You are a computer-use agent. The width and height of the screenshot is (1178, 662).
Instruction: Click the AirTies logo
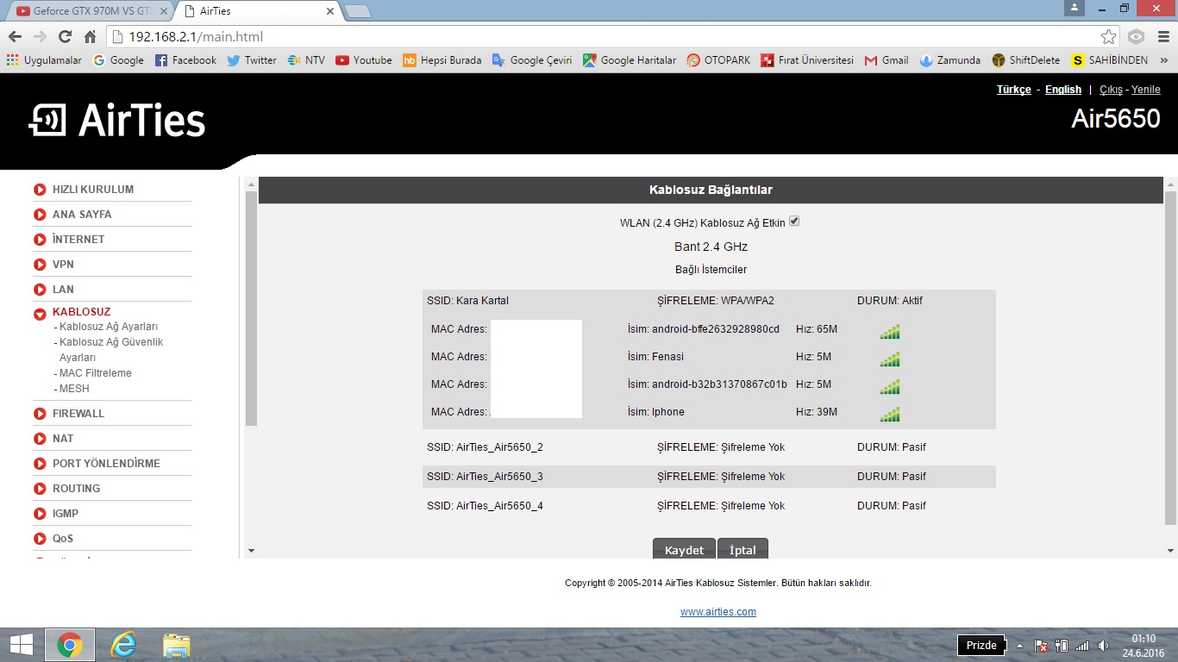[117, 121]
